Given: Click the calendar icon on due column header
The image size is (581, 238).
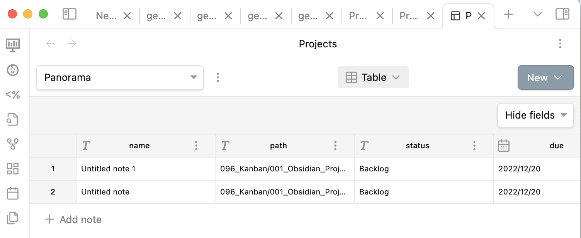Looking at the screenshot, I should point(504,146).
